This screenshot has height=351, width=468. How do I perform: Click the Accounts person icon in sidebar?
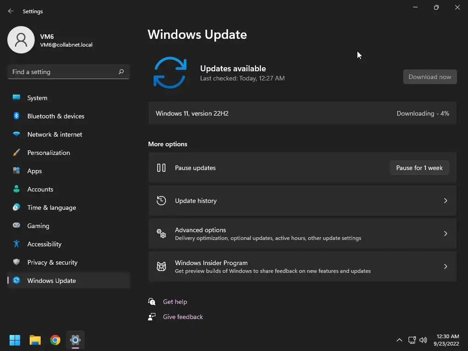(x=16, y=189)
